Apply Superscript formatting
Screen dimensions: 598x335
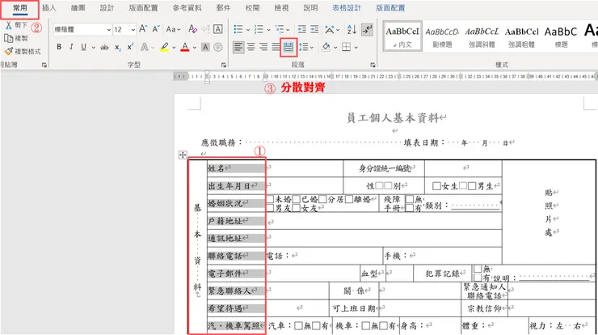tap(130, 47)
